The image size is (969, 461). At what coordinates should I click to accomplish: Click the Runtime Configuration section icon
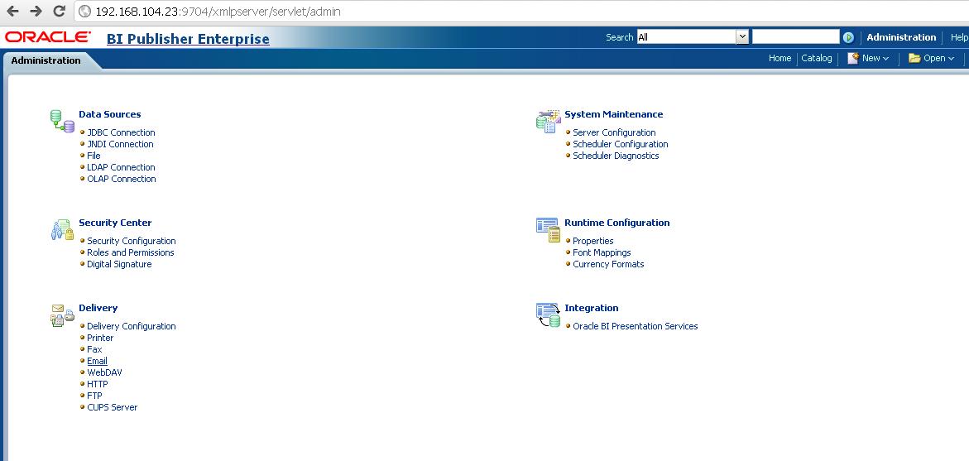pyautogui.click(x=548, y=230)
